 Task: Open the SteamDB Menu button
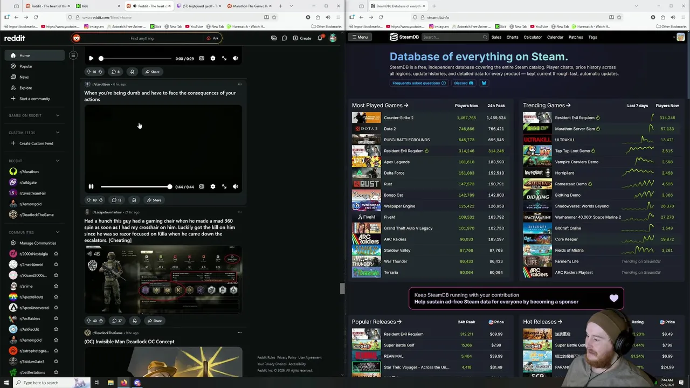(x=359, y=37)
